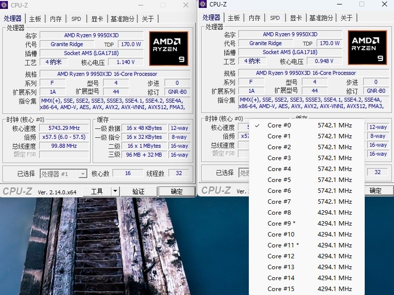Screen dimensions: 394x295
Task: Click 确定 button in right window
Action: coord(375,190)
